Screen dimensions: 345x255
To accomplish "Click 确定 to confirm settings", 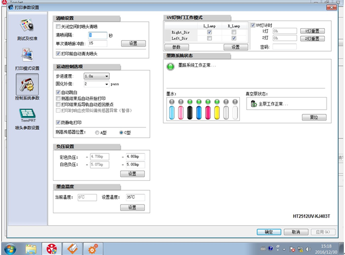I will pyautogui.click(x=269, y=232).
